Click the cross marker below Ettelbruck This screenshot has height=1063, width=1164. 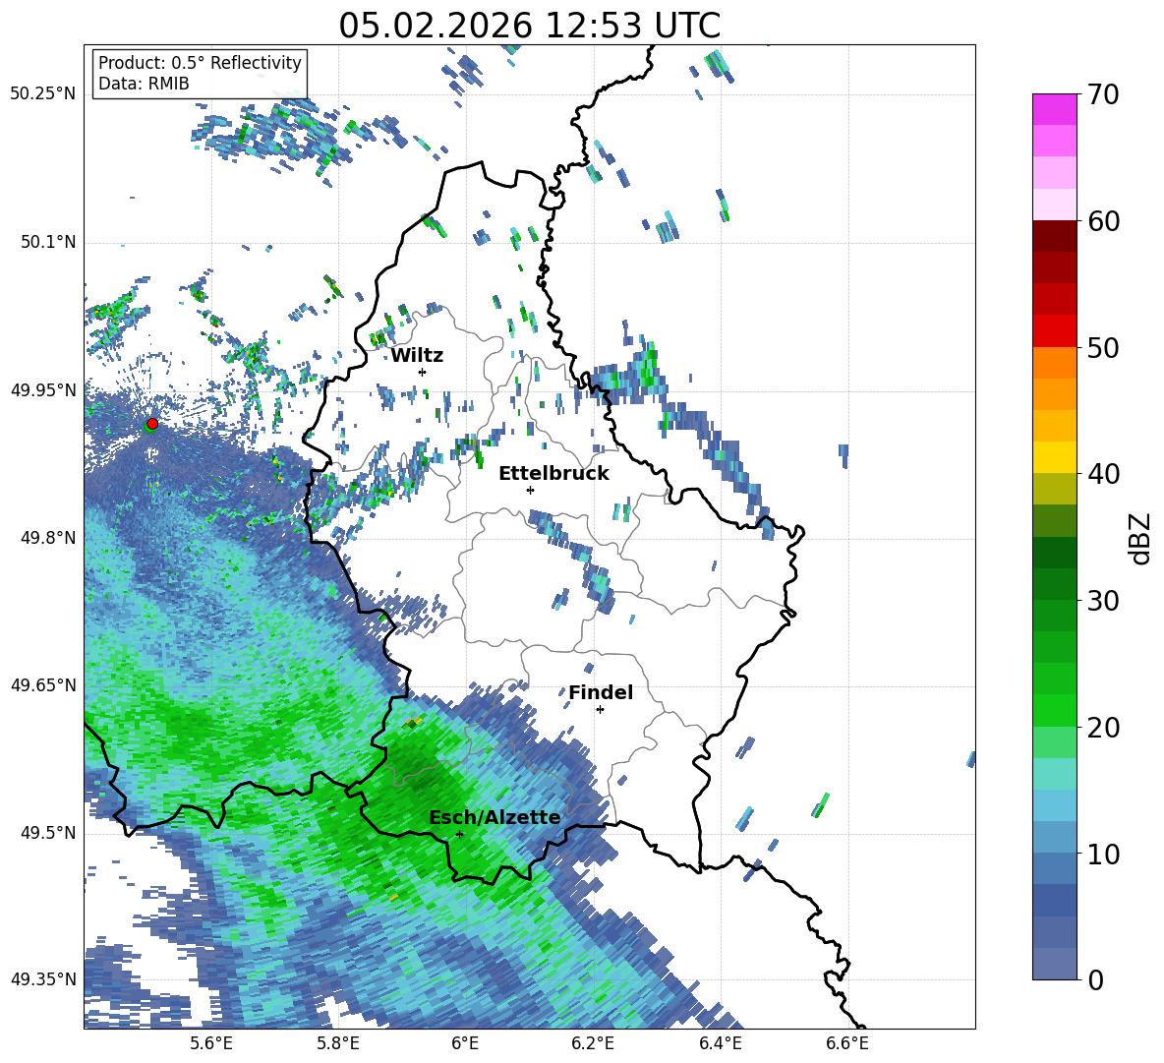point(530,490)
